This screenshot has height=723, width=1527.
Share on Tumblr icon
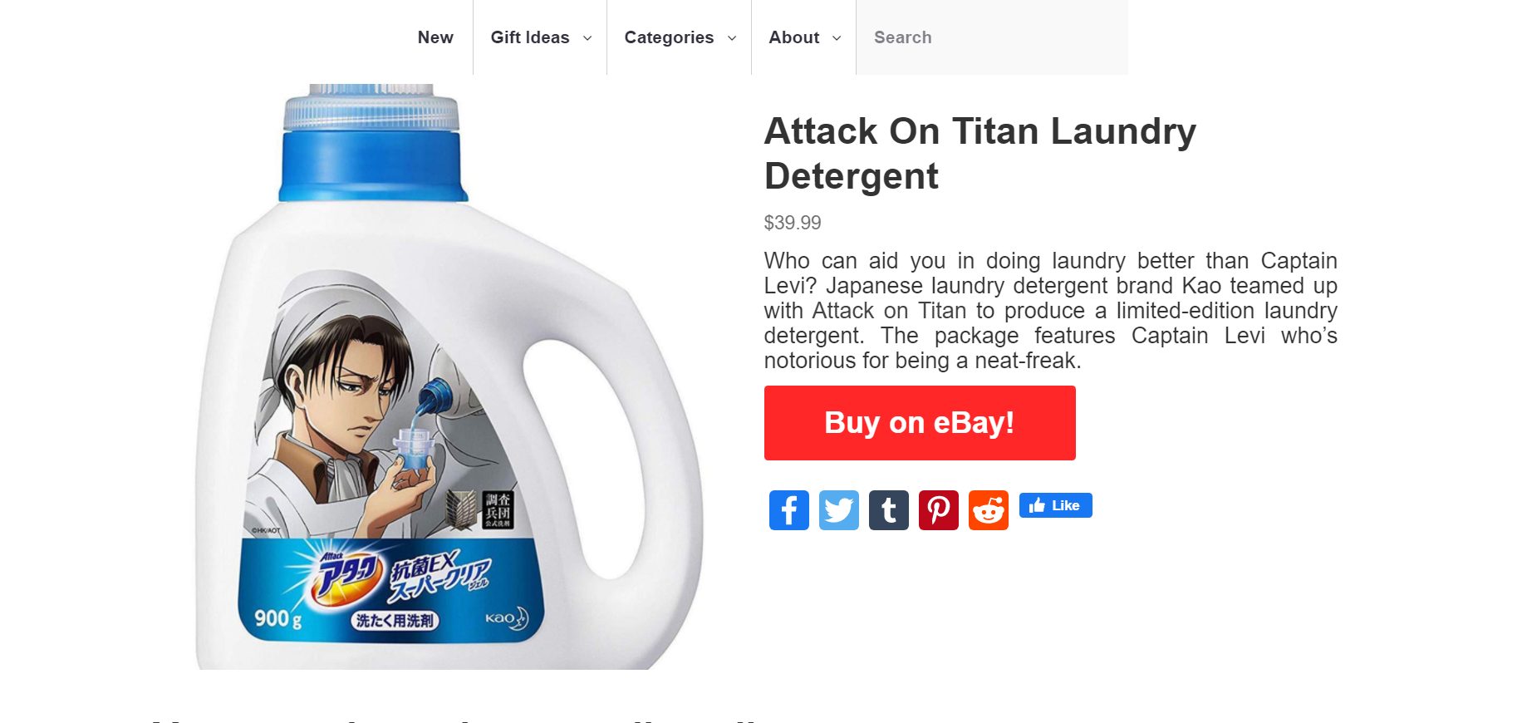889,510
